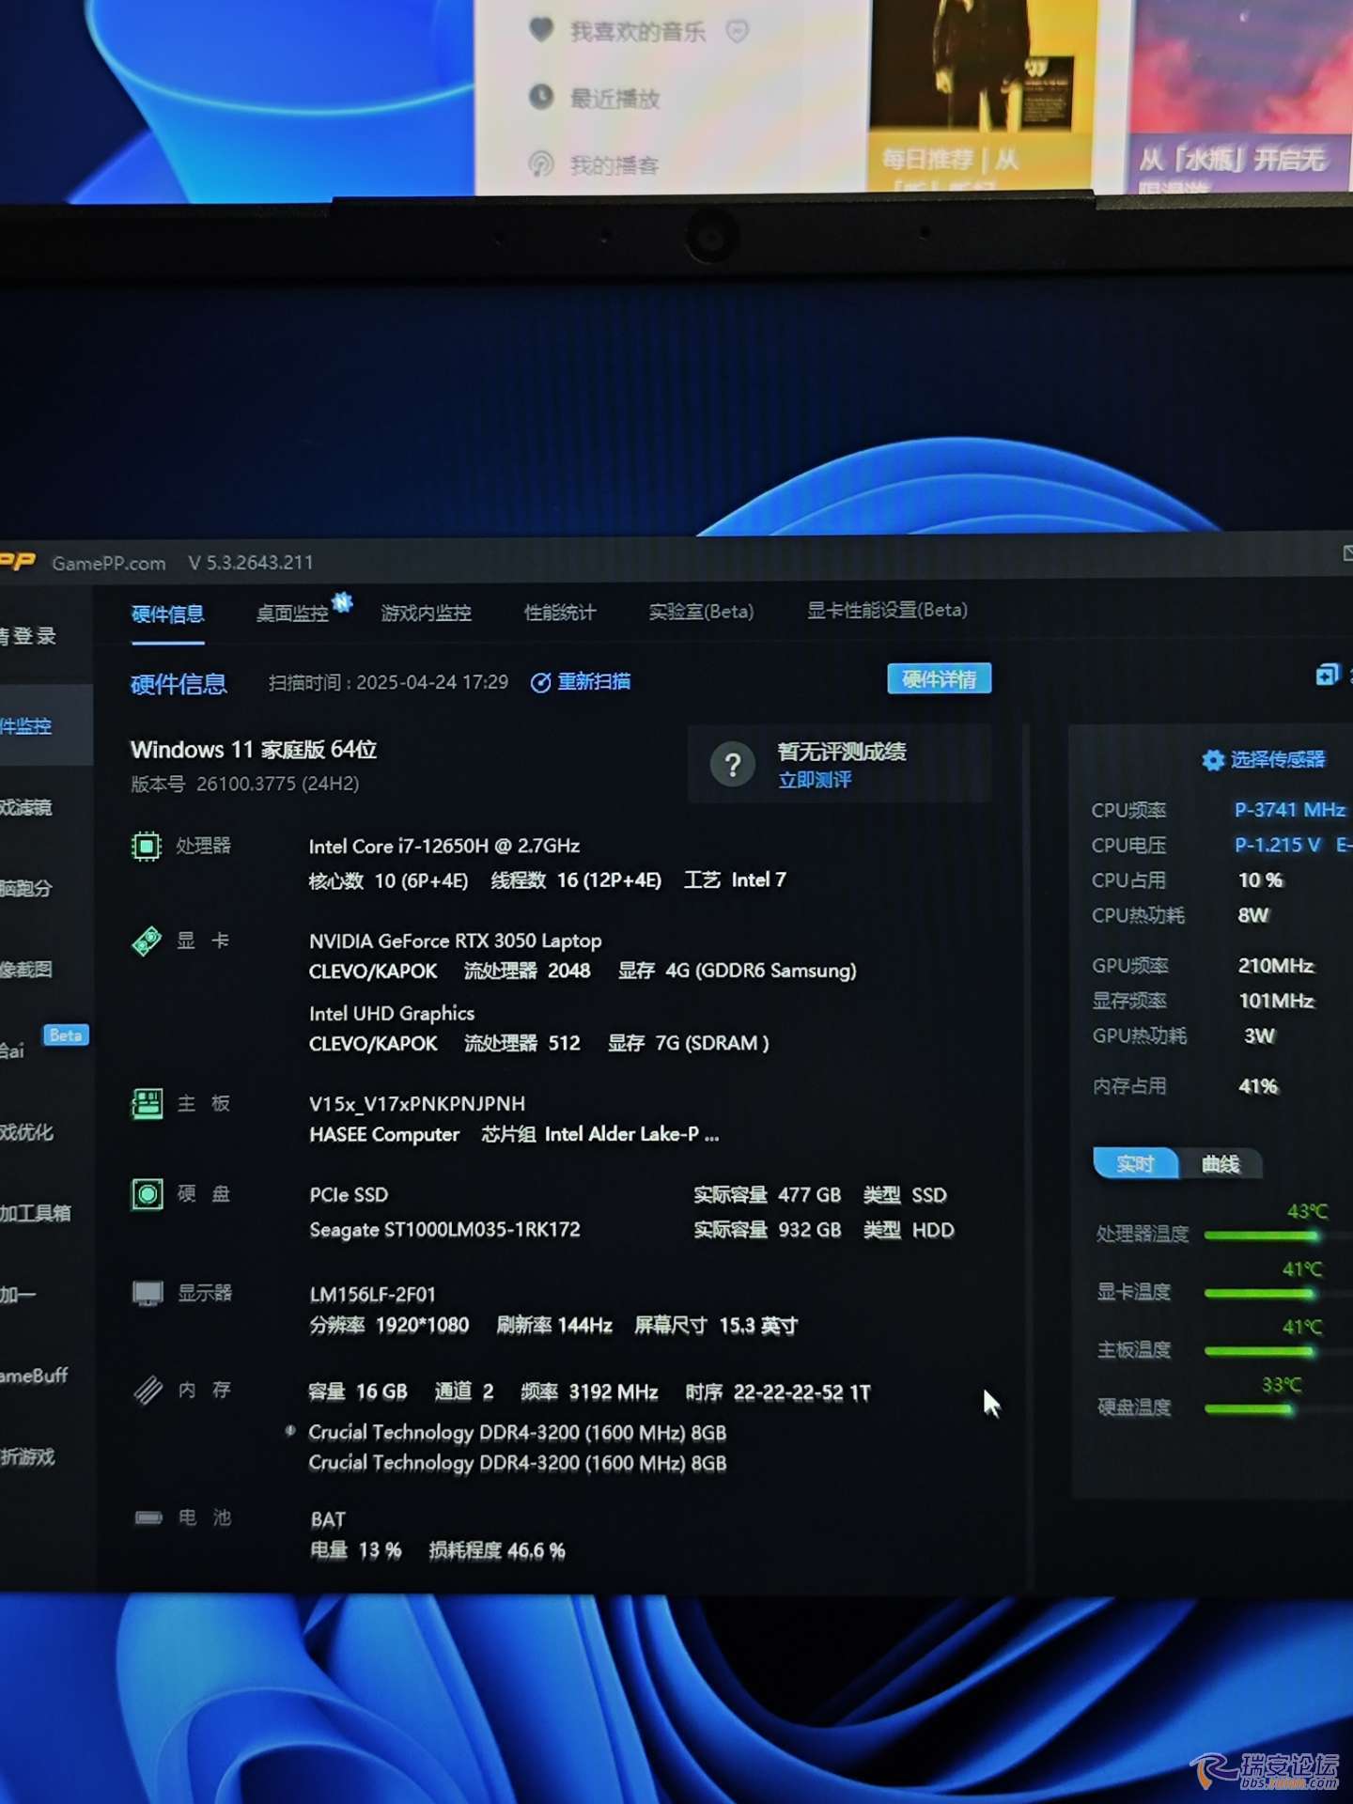
Task: Click the 立即测评 link
Action: (x=815, y=780)
